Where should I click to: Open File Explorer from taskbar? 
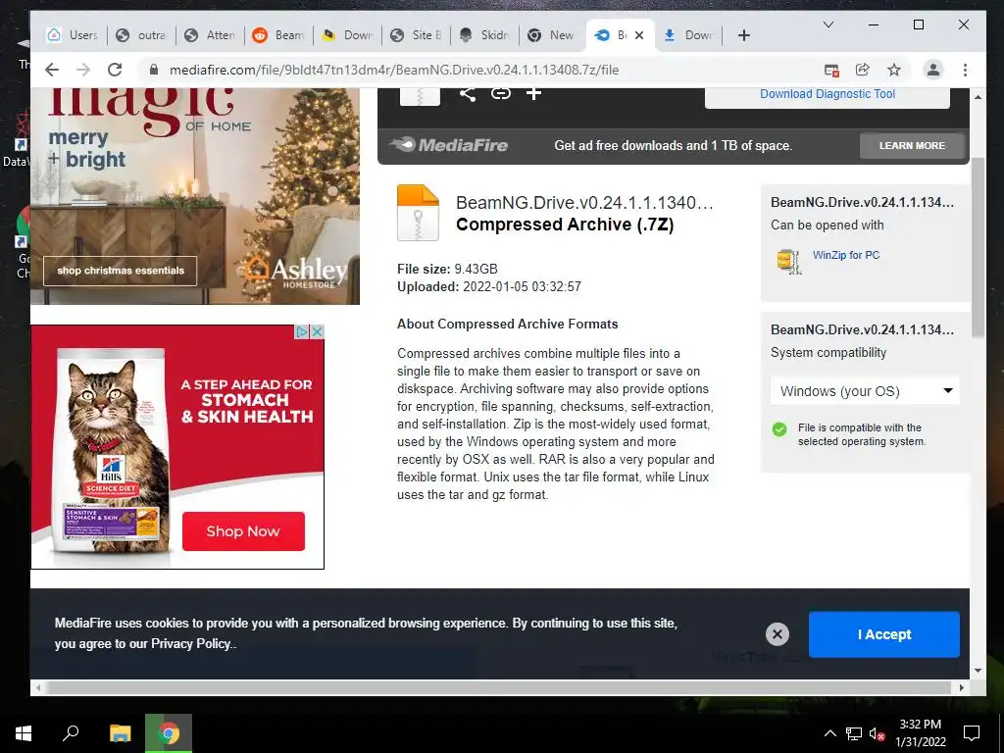(x=120, y=733)
